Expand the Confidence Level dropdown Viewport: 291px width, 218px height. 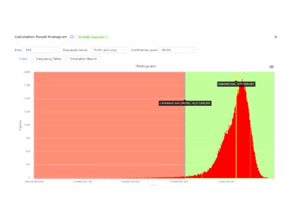(x=177, y=50)
